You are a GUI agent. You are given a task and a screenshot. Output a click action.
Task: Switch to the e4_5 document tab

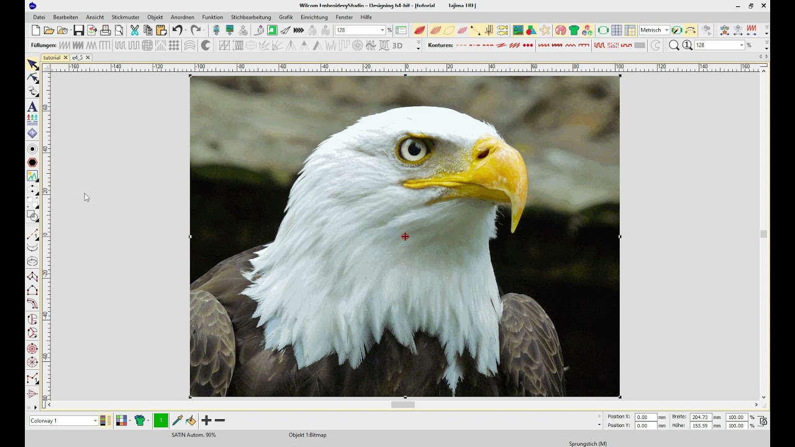coord(78,58)
